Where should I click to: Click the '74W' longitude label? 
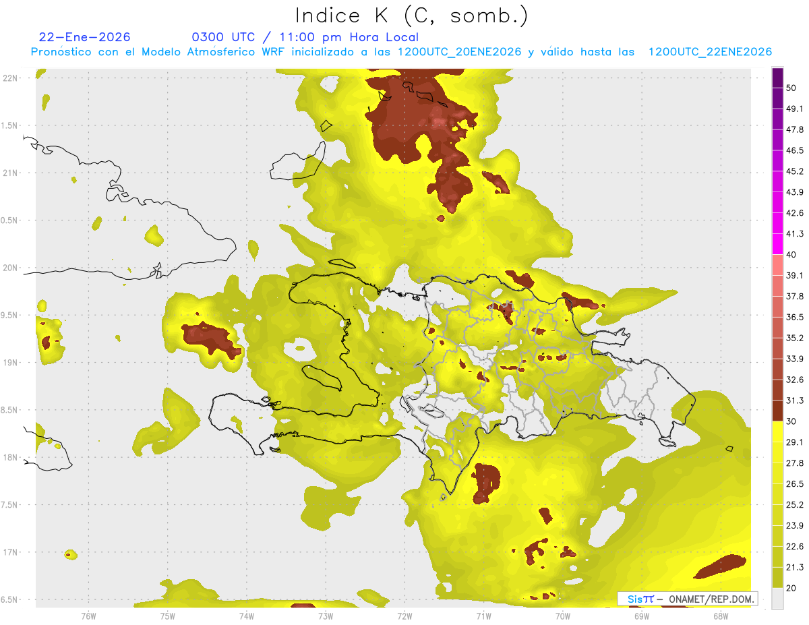point(246,616)
